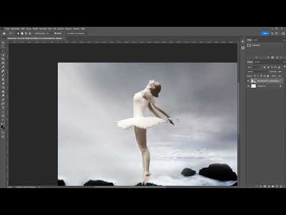Click the blue Share button
The image size is (286, 215).
pyautogui.click(x=265, y=33)
